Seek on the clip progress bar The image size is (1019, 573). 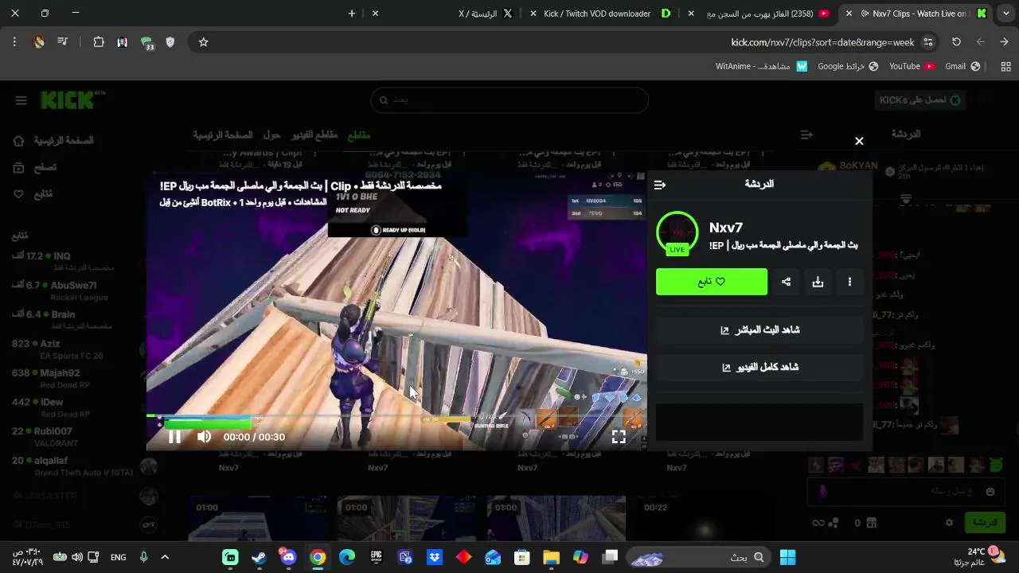pos(396,416)
